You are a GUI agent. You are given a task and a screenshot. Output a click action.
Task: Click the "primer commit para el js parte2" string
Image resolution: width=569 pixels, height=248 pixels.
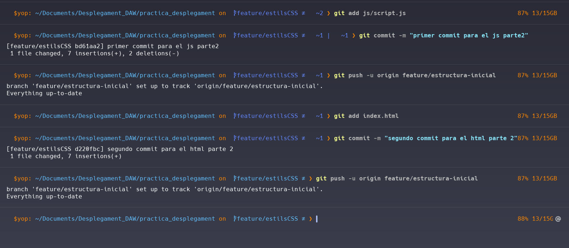(x=469, y=36)
